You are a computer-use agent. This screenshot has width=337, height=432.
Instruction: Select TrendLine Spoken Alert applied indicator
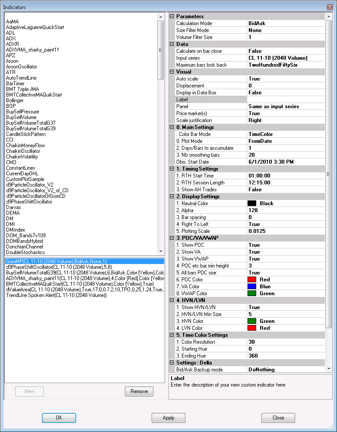coord(85,295)
